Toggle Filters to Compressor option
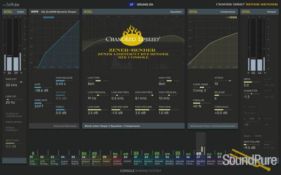Image resolution: width=281 pixels, height=175 pixels. [x=14, y=115]
